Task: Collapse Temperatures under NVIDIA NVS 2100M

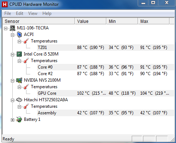Action: tap(19, 87)
